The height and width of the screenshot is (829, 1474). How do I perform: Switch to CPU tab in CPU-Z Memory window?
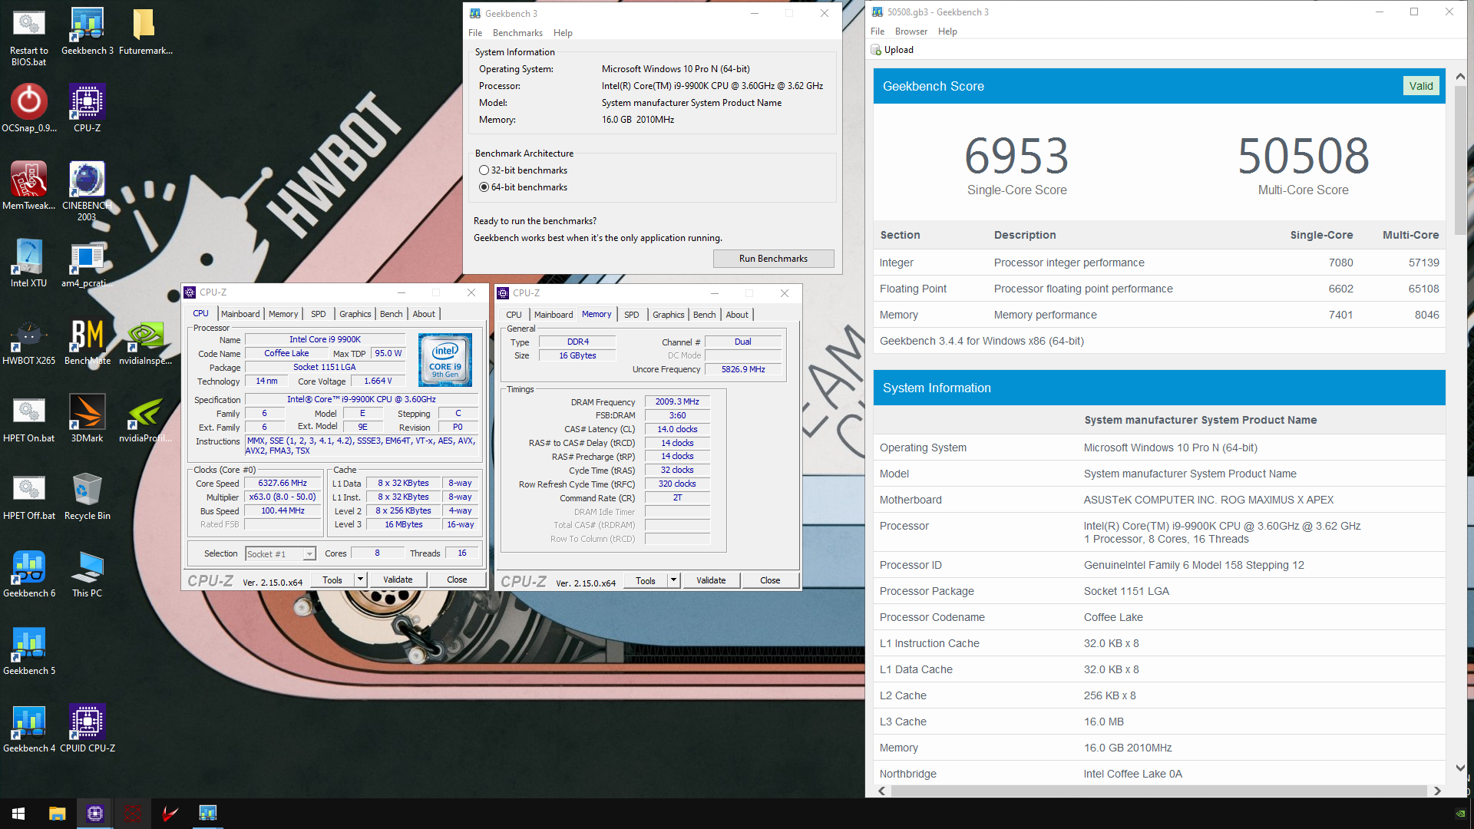tap(514, 315)
